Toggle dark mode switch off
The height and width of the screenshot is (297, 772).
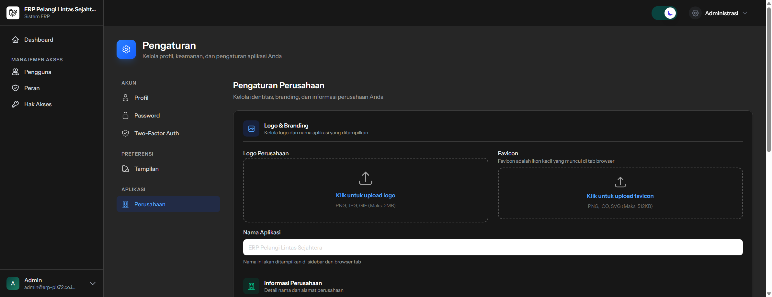(x=664, y=13)
